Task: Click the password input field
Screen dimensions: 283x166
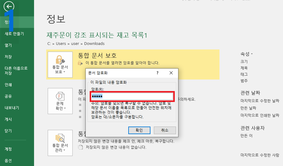Action: click(x=132, y=96)
